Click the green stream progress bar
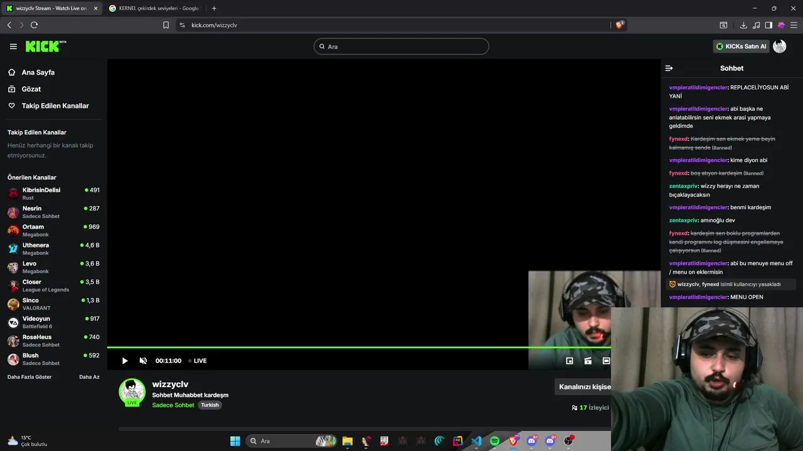 coord(359,347)
